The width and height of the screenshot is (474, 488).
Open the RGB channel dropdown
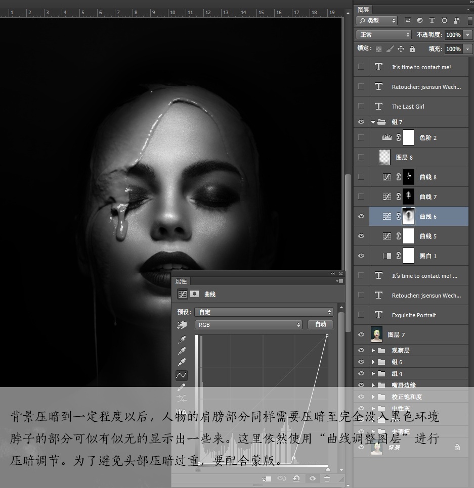pyautogui.click(x=248, y=325)
